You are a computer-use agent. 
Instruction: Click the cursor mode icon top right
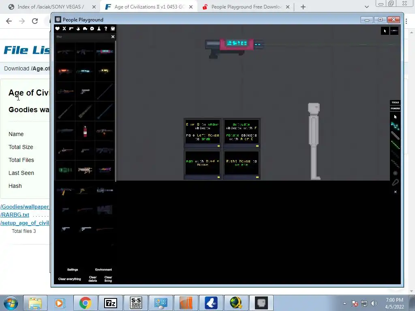pos(385,31)
